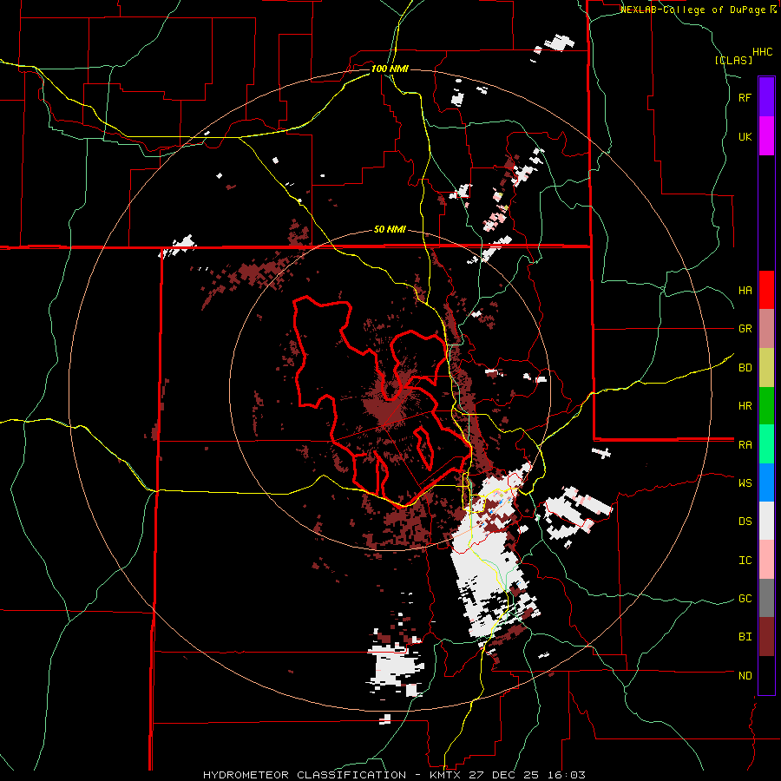Click the RA legend label
The image size is (781, 781).
tap(745, 445)
